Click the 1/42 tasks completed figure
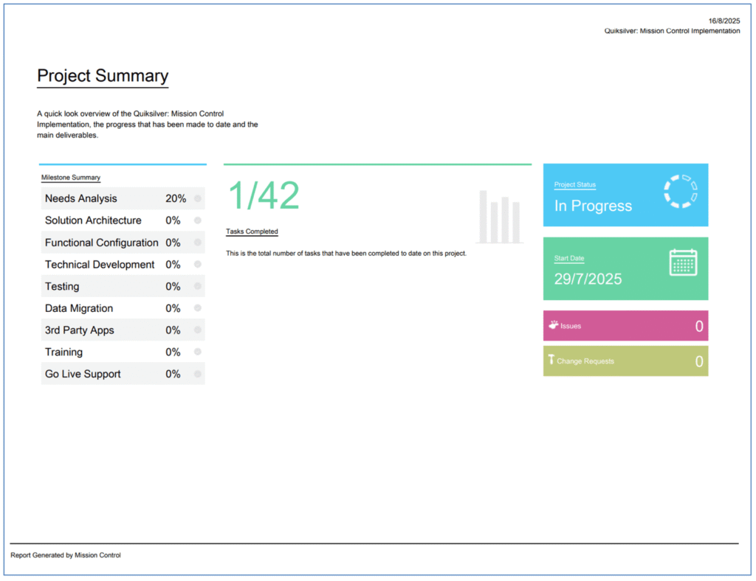The image size is (756, 581). click(x=264, y=195)
